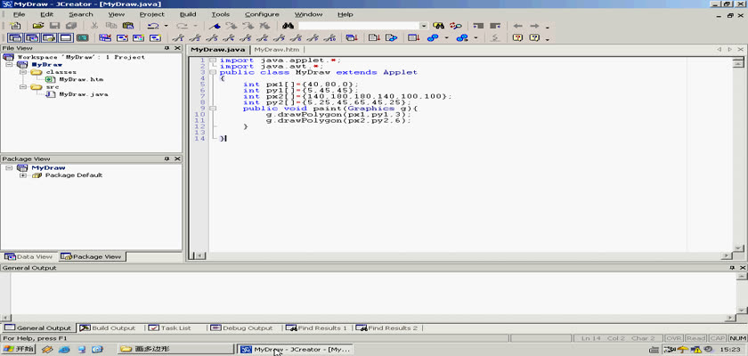Viewport: 748px width, 356px height.
Task: Expand the Package Default node
Action: [23, 175]
